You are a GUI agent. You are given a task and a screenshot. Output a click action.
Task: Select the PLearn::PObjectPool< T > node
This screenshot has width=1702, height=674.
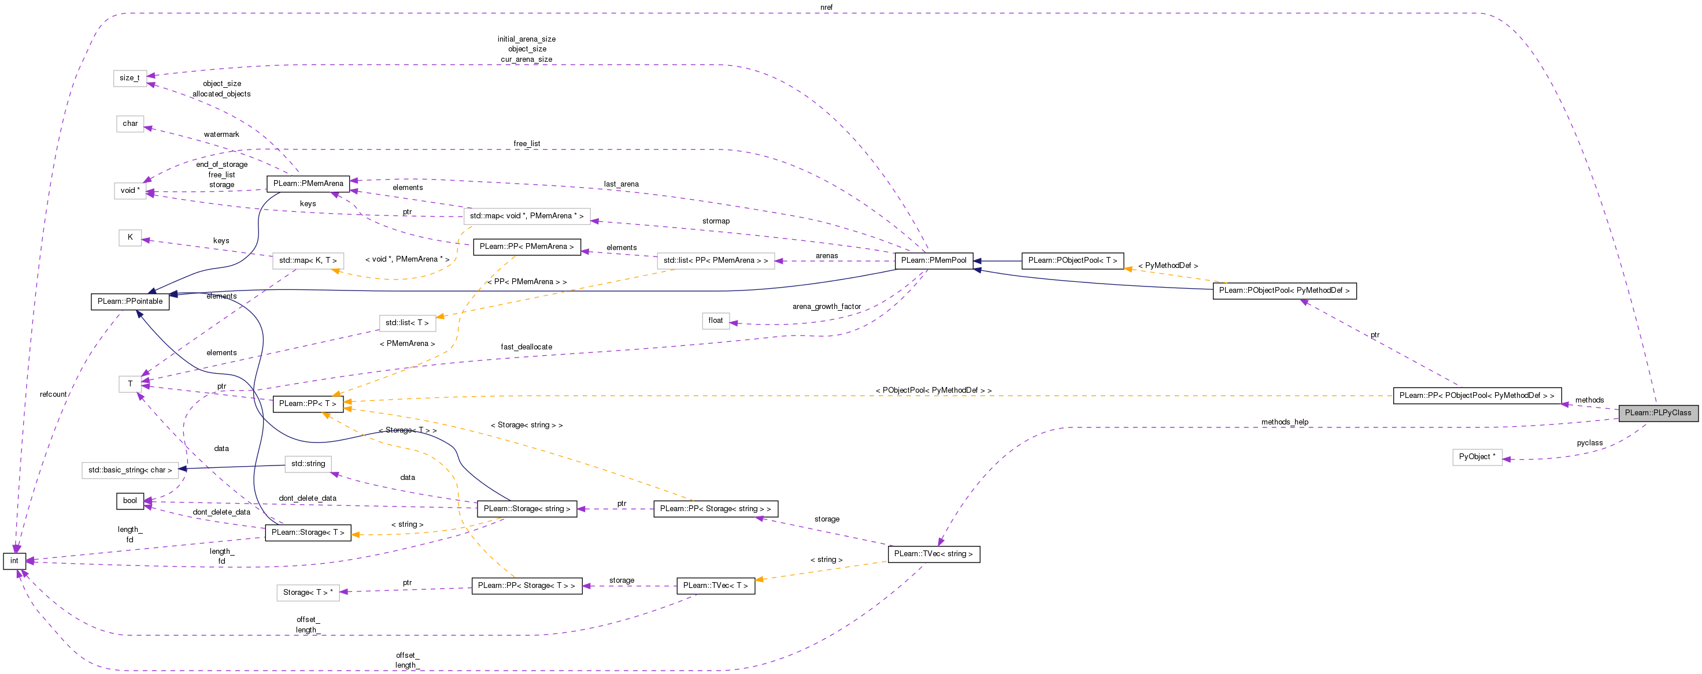pyautogui.click(x=1072, y=260)
